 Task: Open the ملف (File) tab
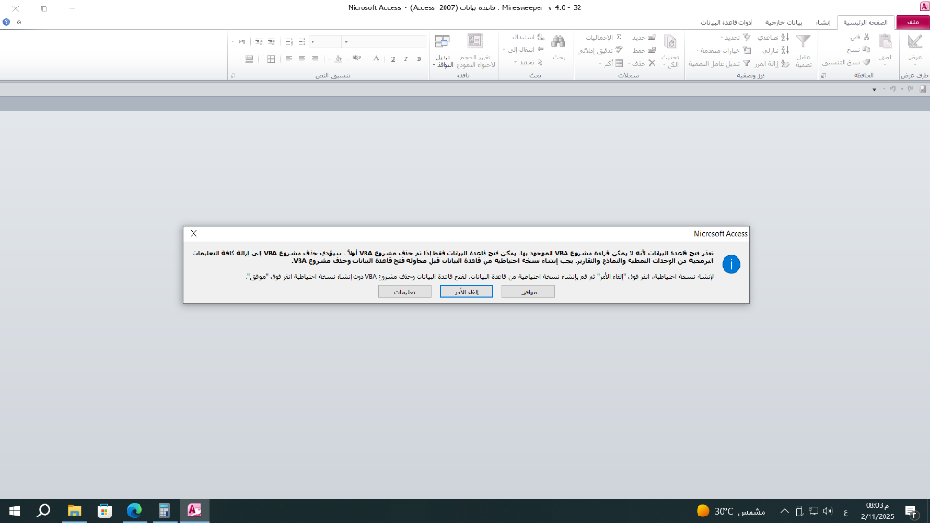coord(912,21)
